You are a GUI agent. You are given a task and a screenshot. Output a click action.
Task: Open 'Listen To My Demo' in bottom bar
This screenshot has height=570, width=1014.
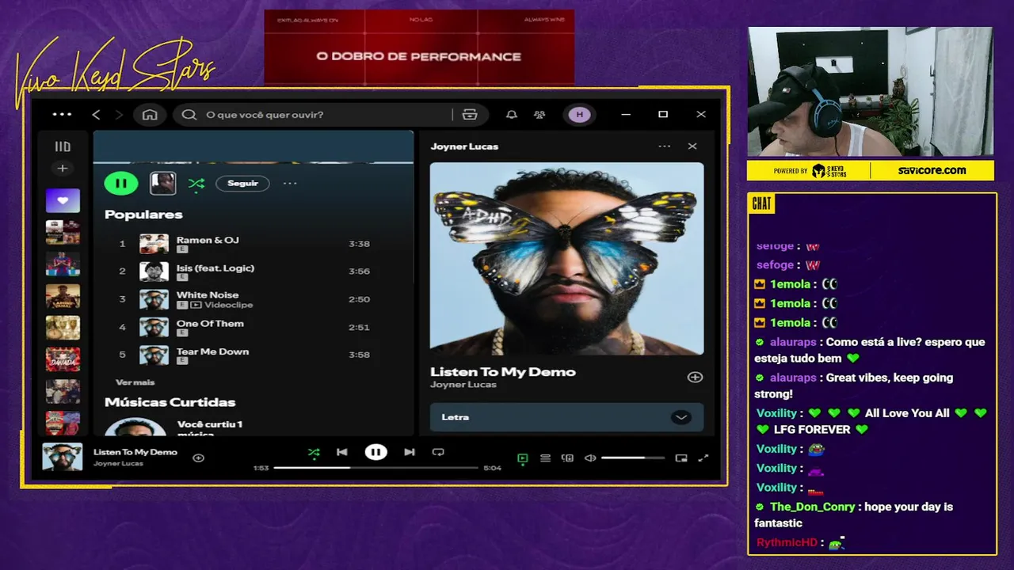click(x=135, y=452)
